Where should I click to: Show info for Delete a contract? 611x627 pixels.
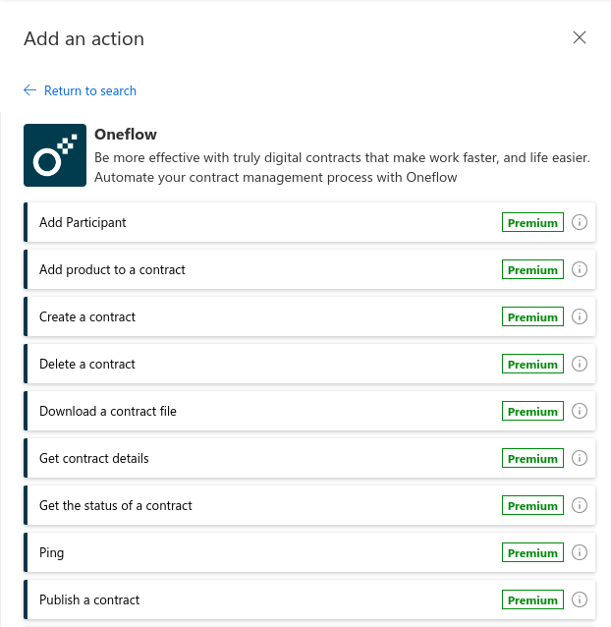pos(579,364)
